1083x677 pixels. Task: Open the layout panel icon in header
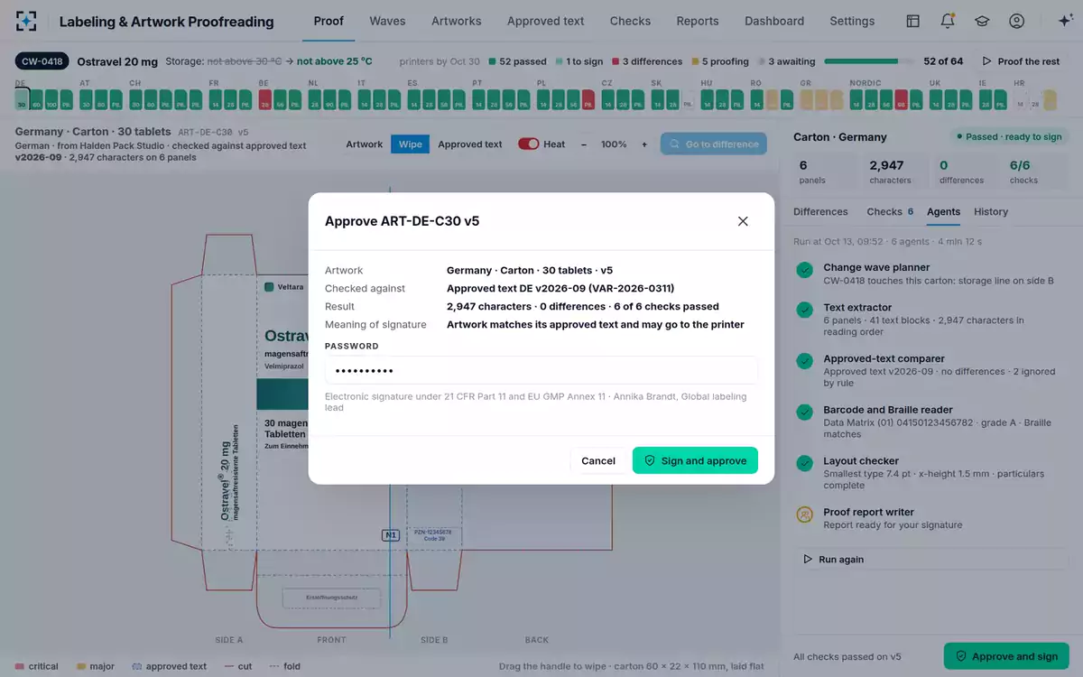[x=913, y=21]
